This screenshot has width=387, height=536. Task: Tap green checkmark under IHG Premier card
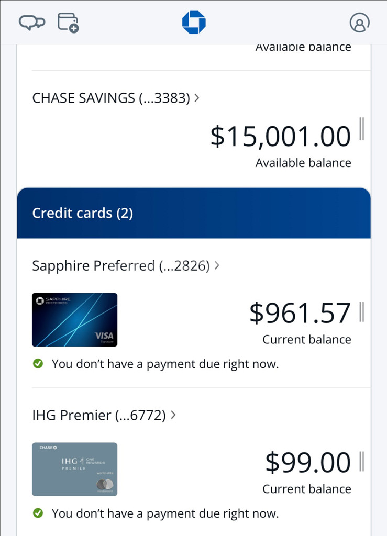(x=38, y=513)
